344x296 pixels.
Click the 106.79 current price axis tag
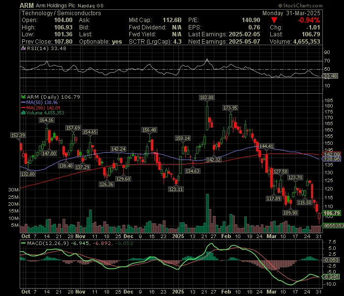coord(332,213)
